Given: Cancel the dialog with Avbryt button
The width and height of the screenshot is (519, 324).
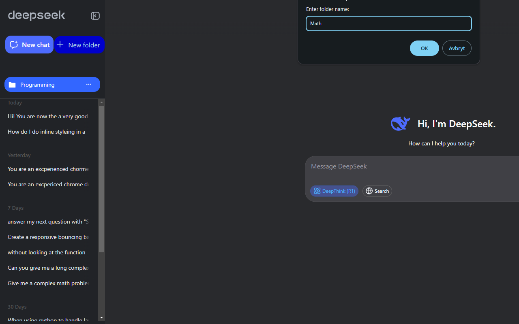Looking at the screenshot, I should (x=457, y=48).
